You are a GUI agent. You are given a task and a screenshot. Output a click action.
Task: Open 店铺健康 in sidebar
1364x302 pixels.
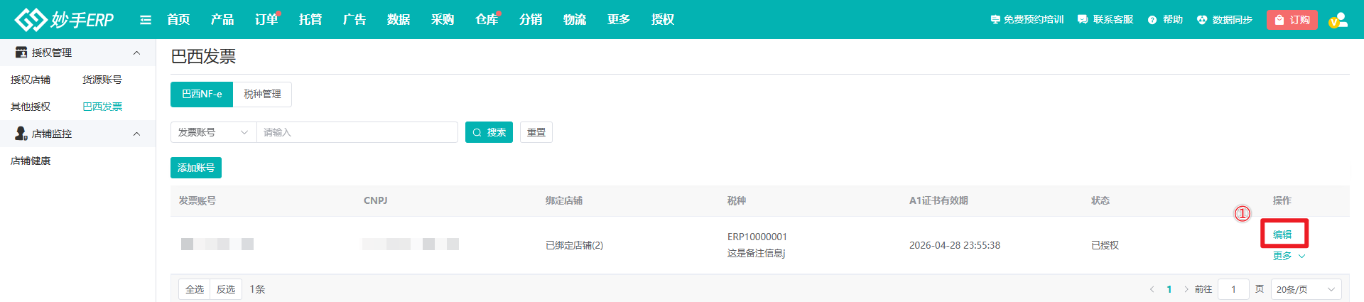click(x=31, y=161)
